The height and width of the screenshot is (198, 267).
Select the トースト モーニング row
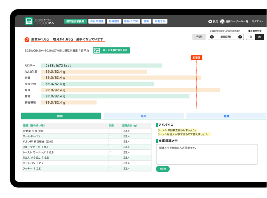coord(87,152)
